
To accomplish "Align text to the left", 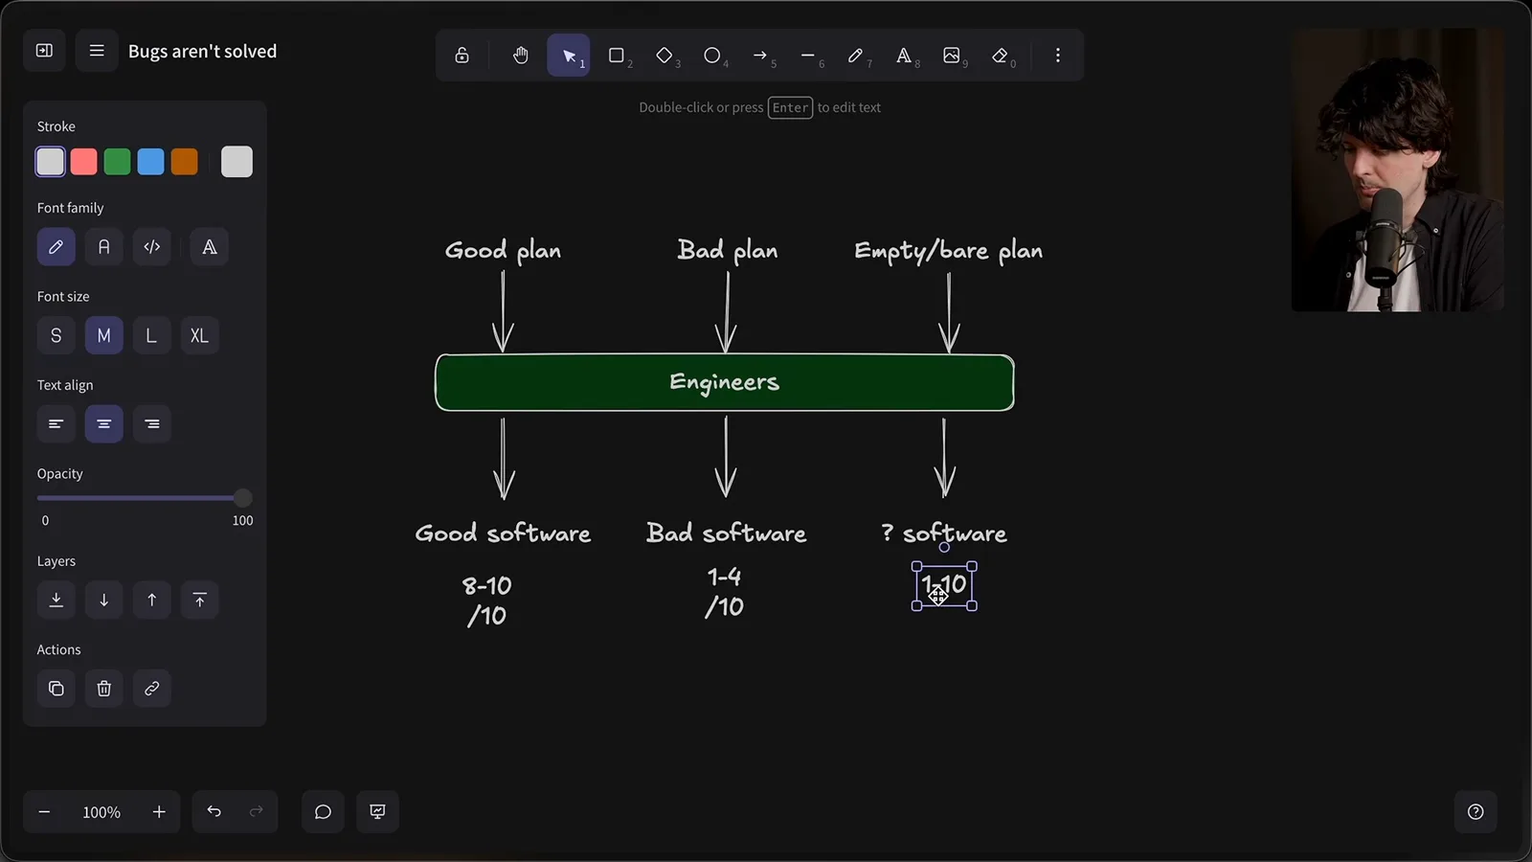I will (x=56, y=424).
